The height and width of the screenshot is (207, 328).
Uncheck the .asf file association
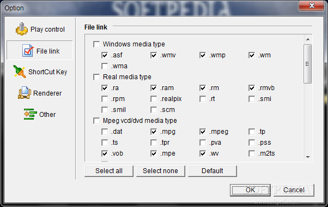(x=105, y=55)
